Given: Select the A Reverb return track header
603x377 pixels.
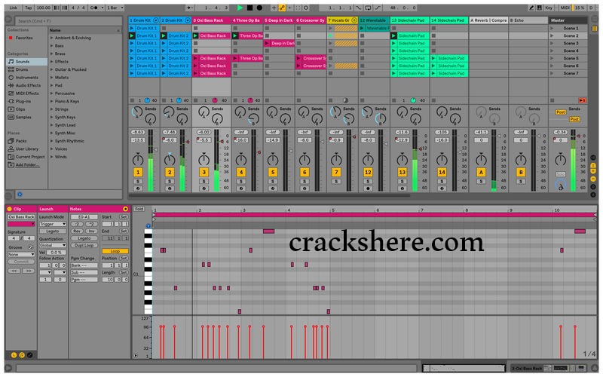Looking at the screenshot, I should pos(488,20).
